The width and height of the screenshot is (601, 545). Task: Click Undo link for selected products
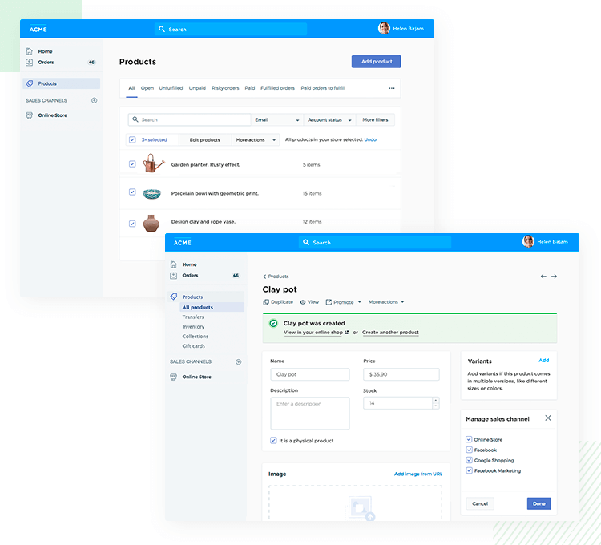click(x=371, y=139)
